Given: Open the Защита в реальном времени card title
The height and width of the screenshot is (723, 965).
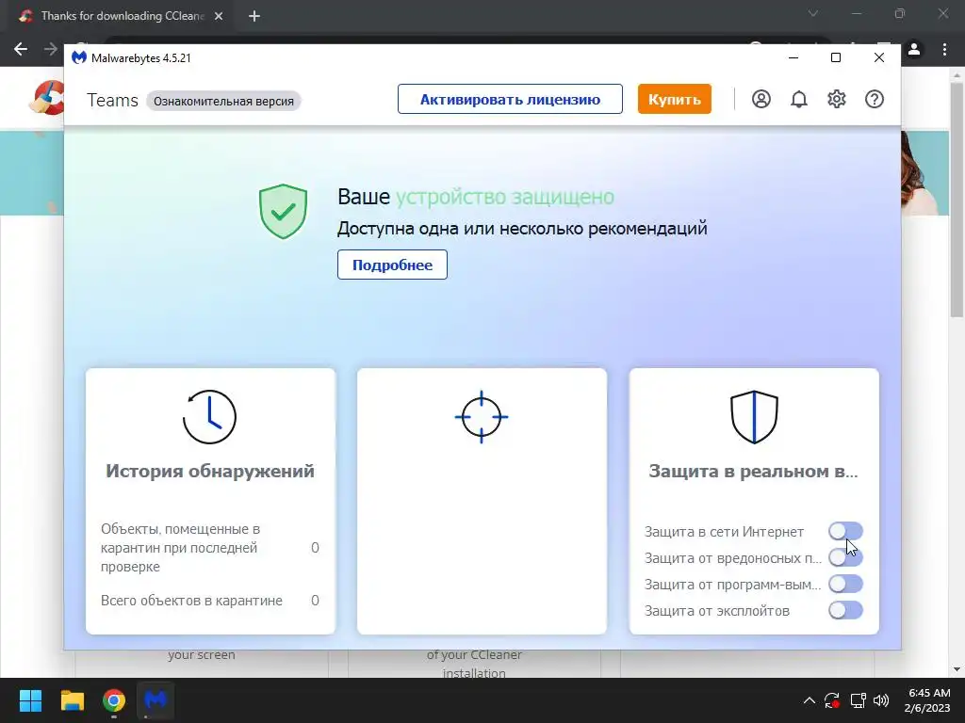Looking at the screenshot, I should tap(753, 471).
